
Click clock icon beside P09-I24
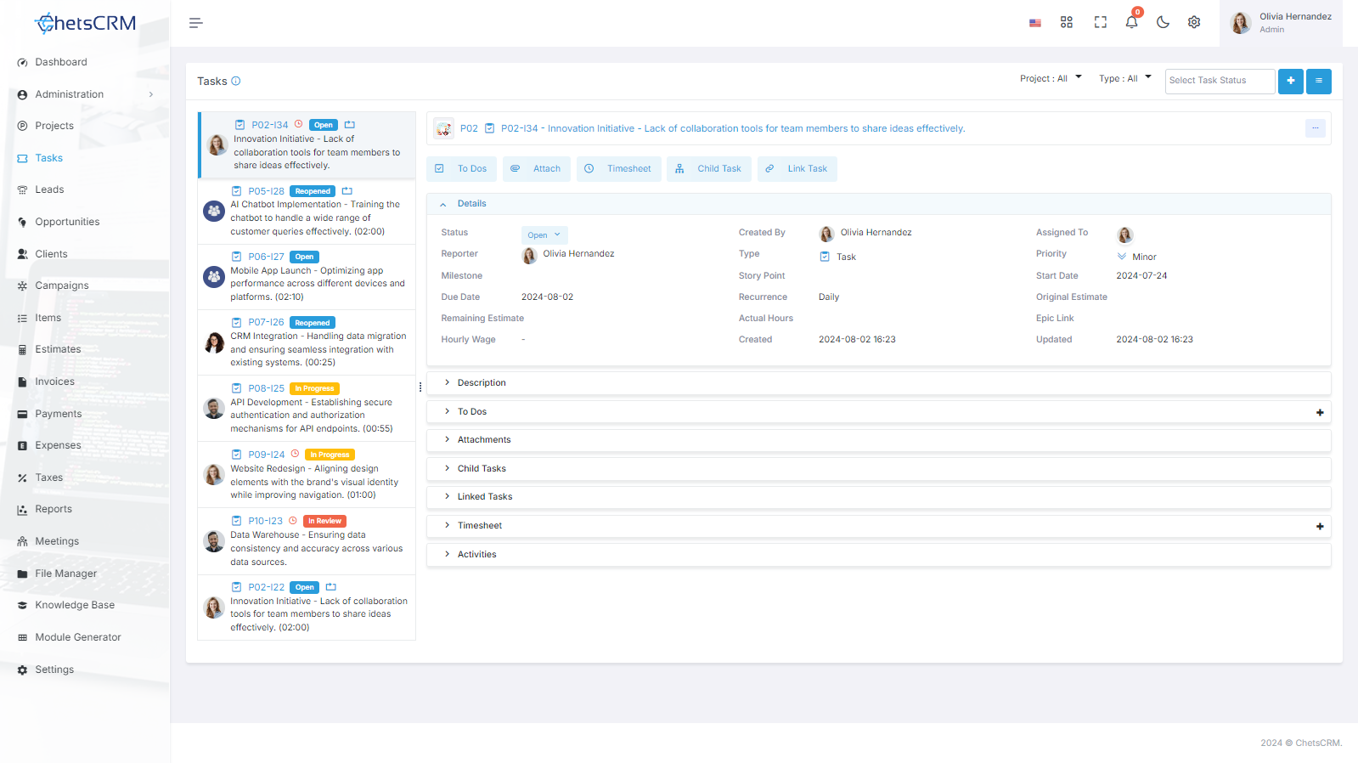click(x=295, y=454)
